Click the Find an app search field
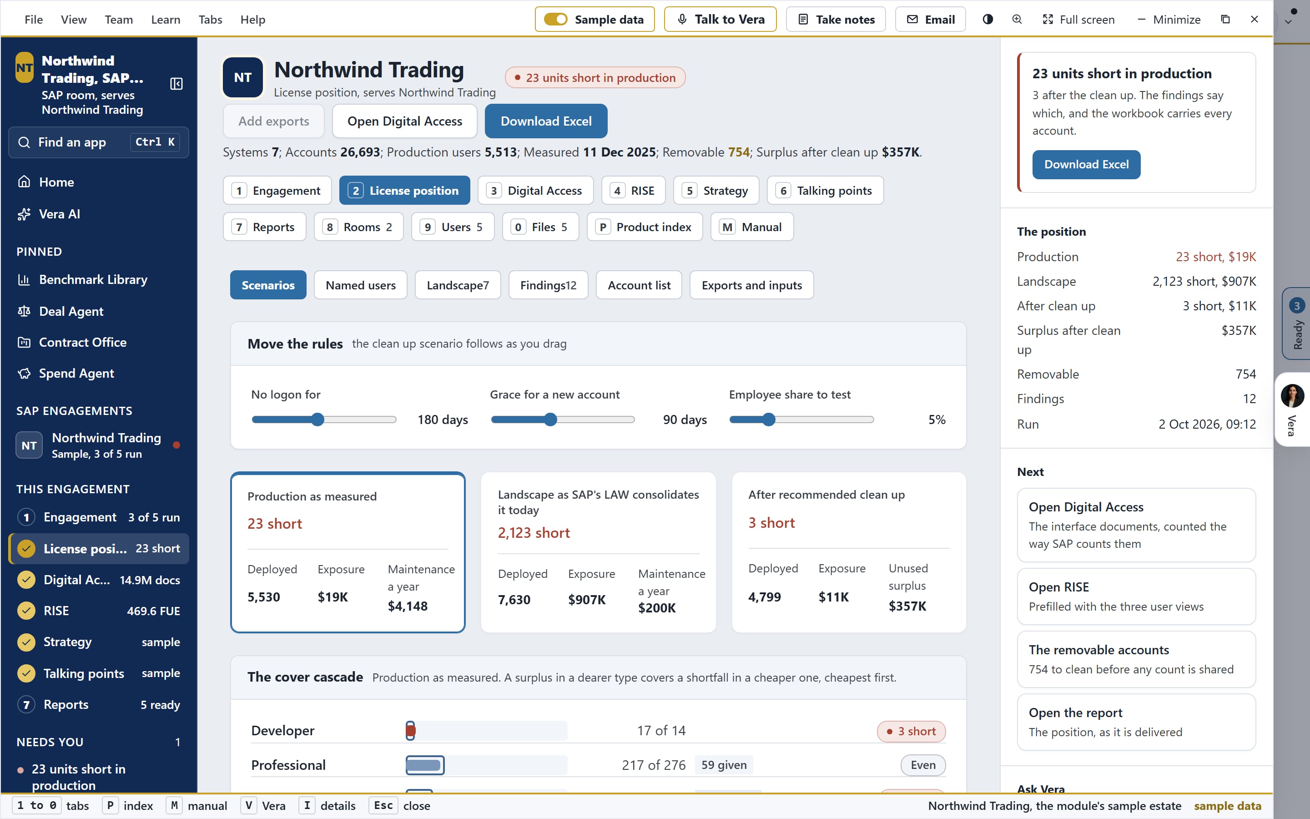Viewport: 1310px width, 819px height. pos(99,142)
